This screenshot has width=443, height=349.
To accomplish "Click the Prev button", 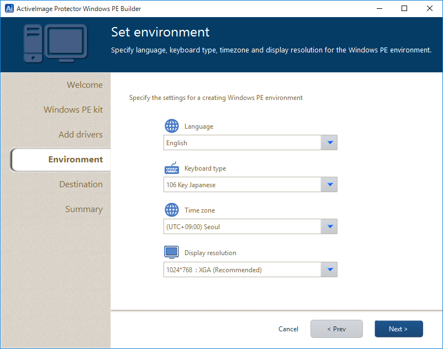I will (336, 329).
